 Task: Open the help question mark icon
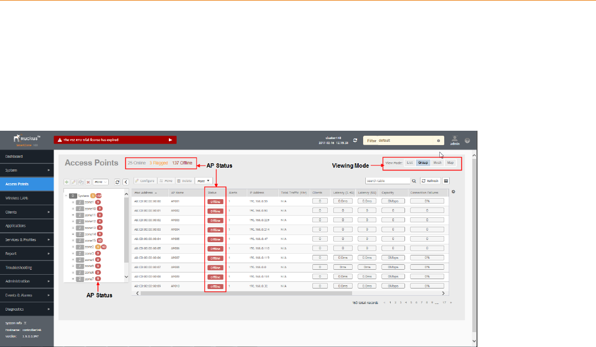click(467, 141)
